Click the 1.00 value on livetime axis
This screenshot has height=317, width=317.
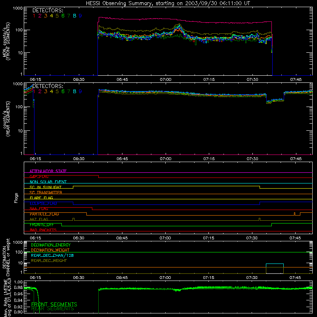18,282
